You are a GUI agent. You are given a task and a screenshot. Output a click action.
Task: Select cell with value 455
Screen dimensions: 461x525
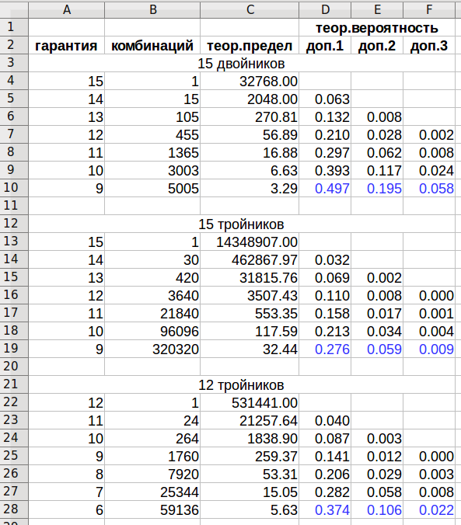pos(152,135)
